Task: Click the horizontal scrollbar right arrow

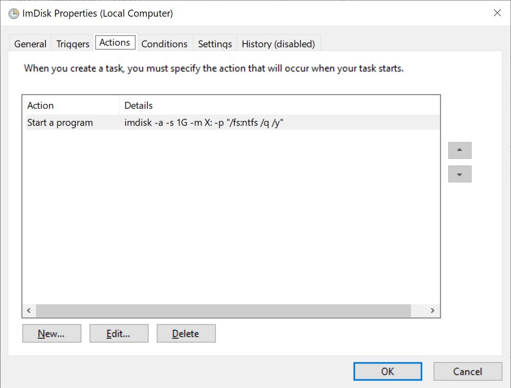Action: pyautogui.click(x=432, y=310)
